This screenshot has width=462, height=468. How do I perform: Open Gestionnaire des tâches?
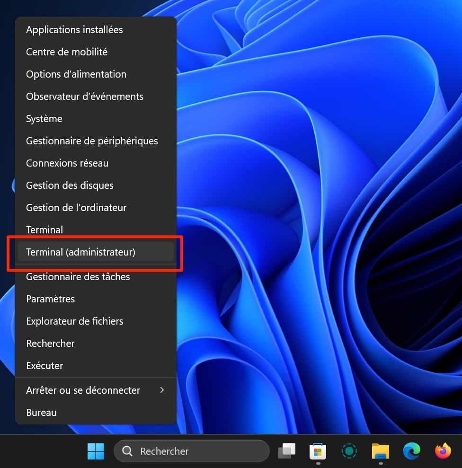96,277
